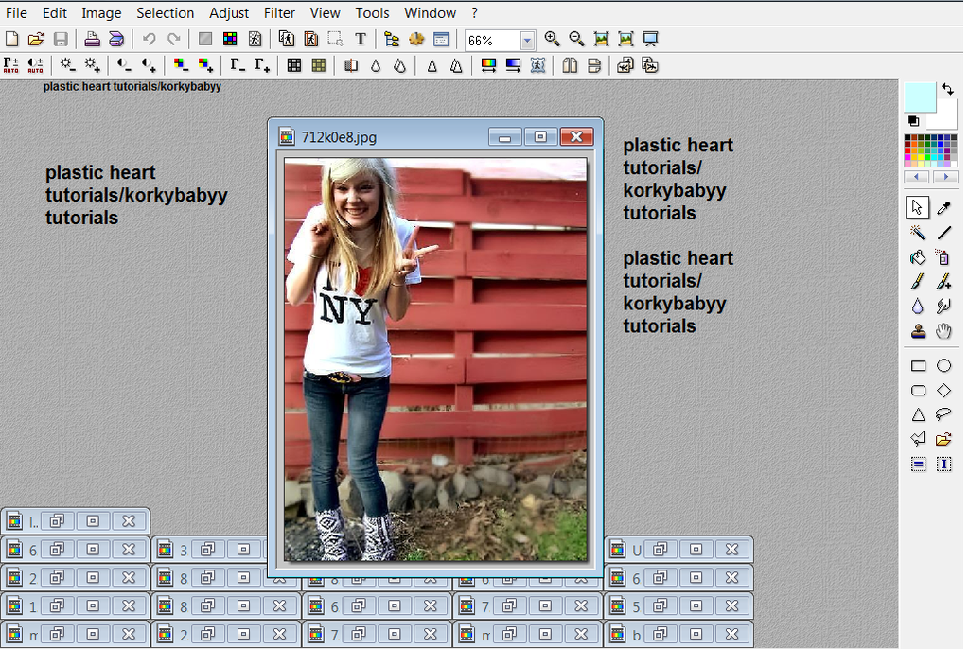Open the Filter menu
The width and height of the screenshot is (969, 649).
pyautogui.click(x=279, y=13)
